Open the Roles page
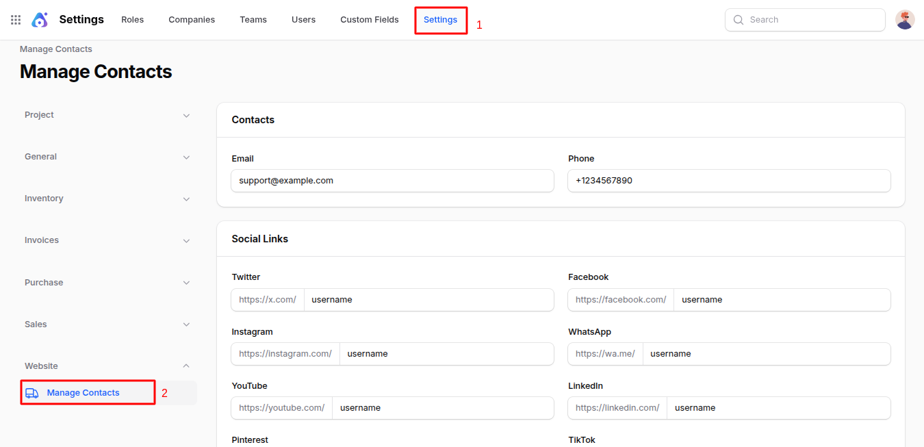 pyautogui.click(x=132, y=19)
